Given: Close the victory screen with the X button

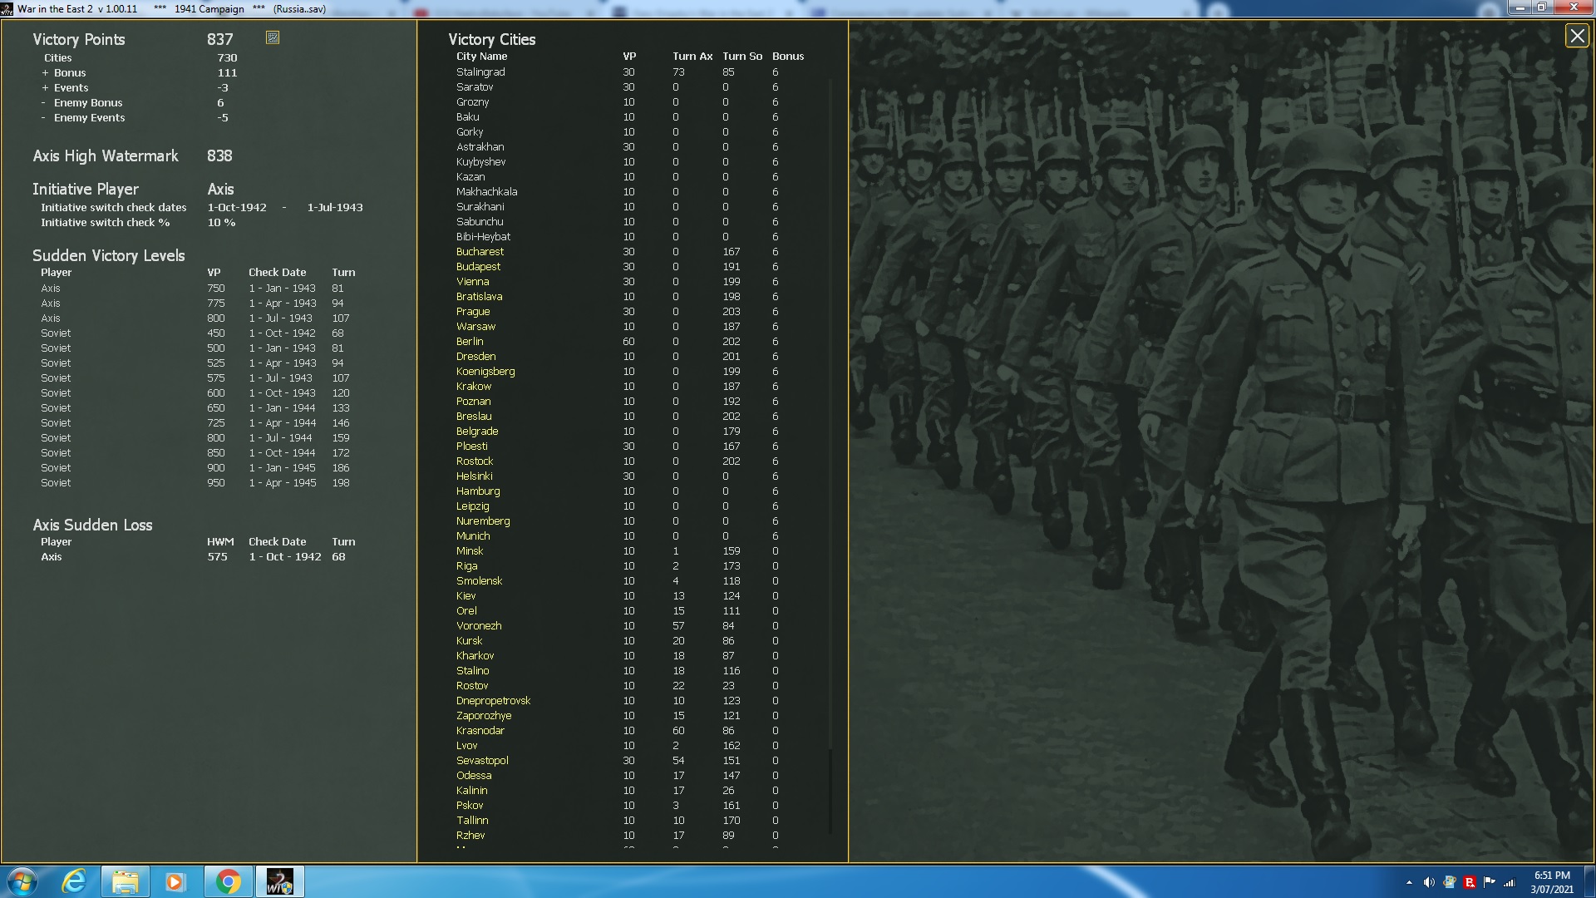Looking at the screenshot, I should 1577,37.
